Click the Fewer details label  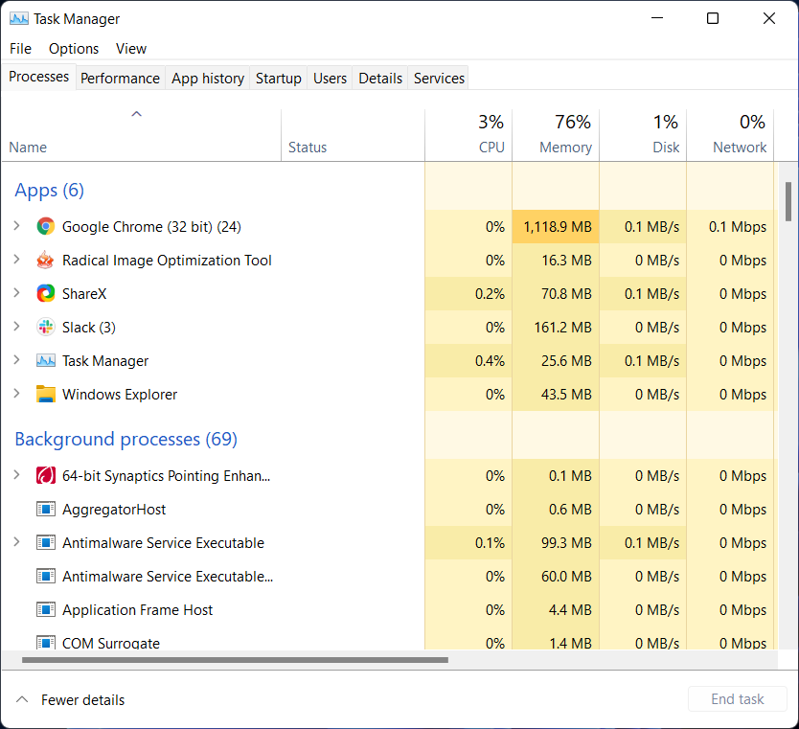coord(83,700)
